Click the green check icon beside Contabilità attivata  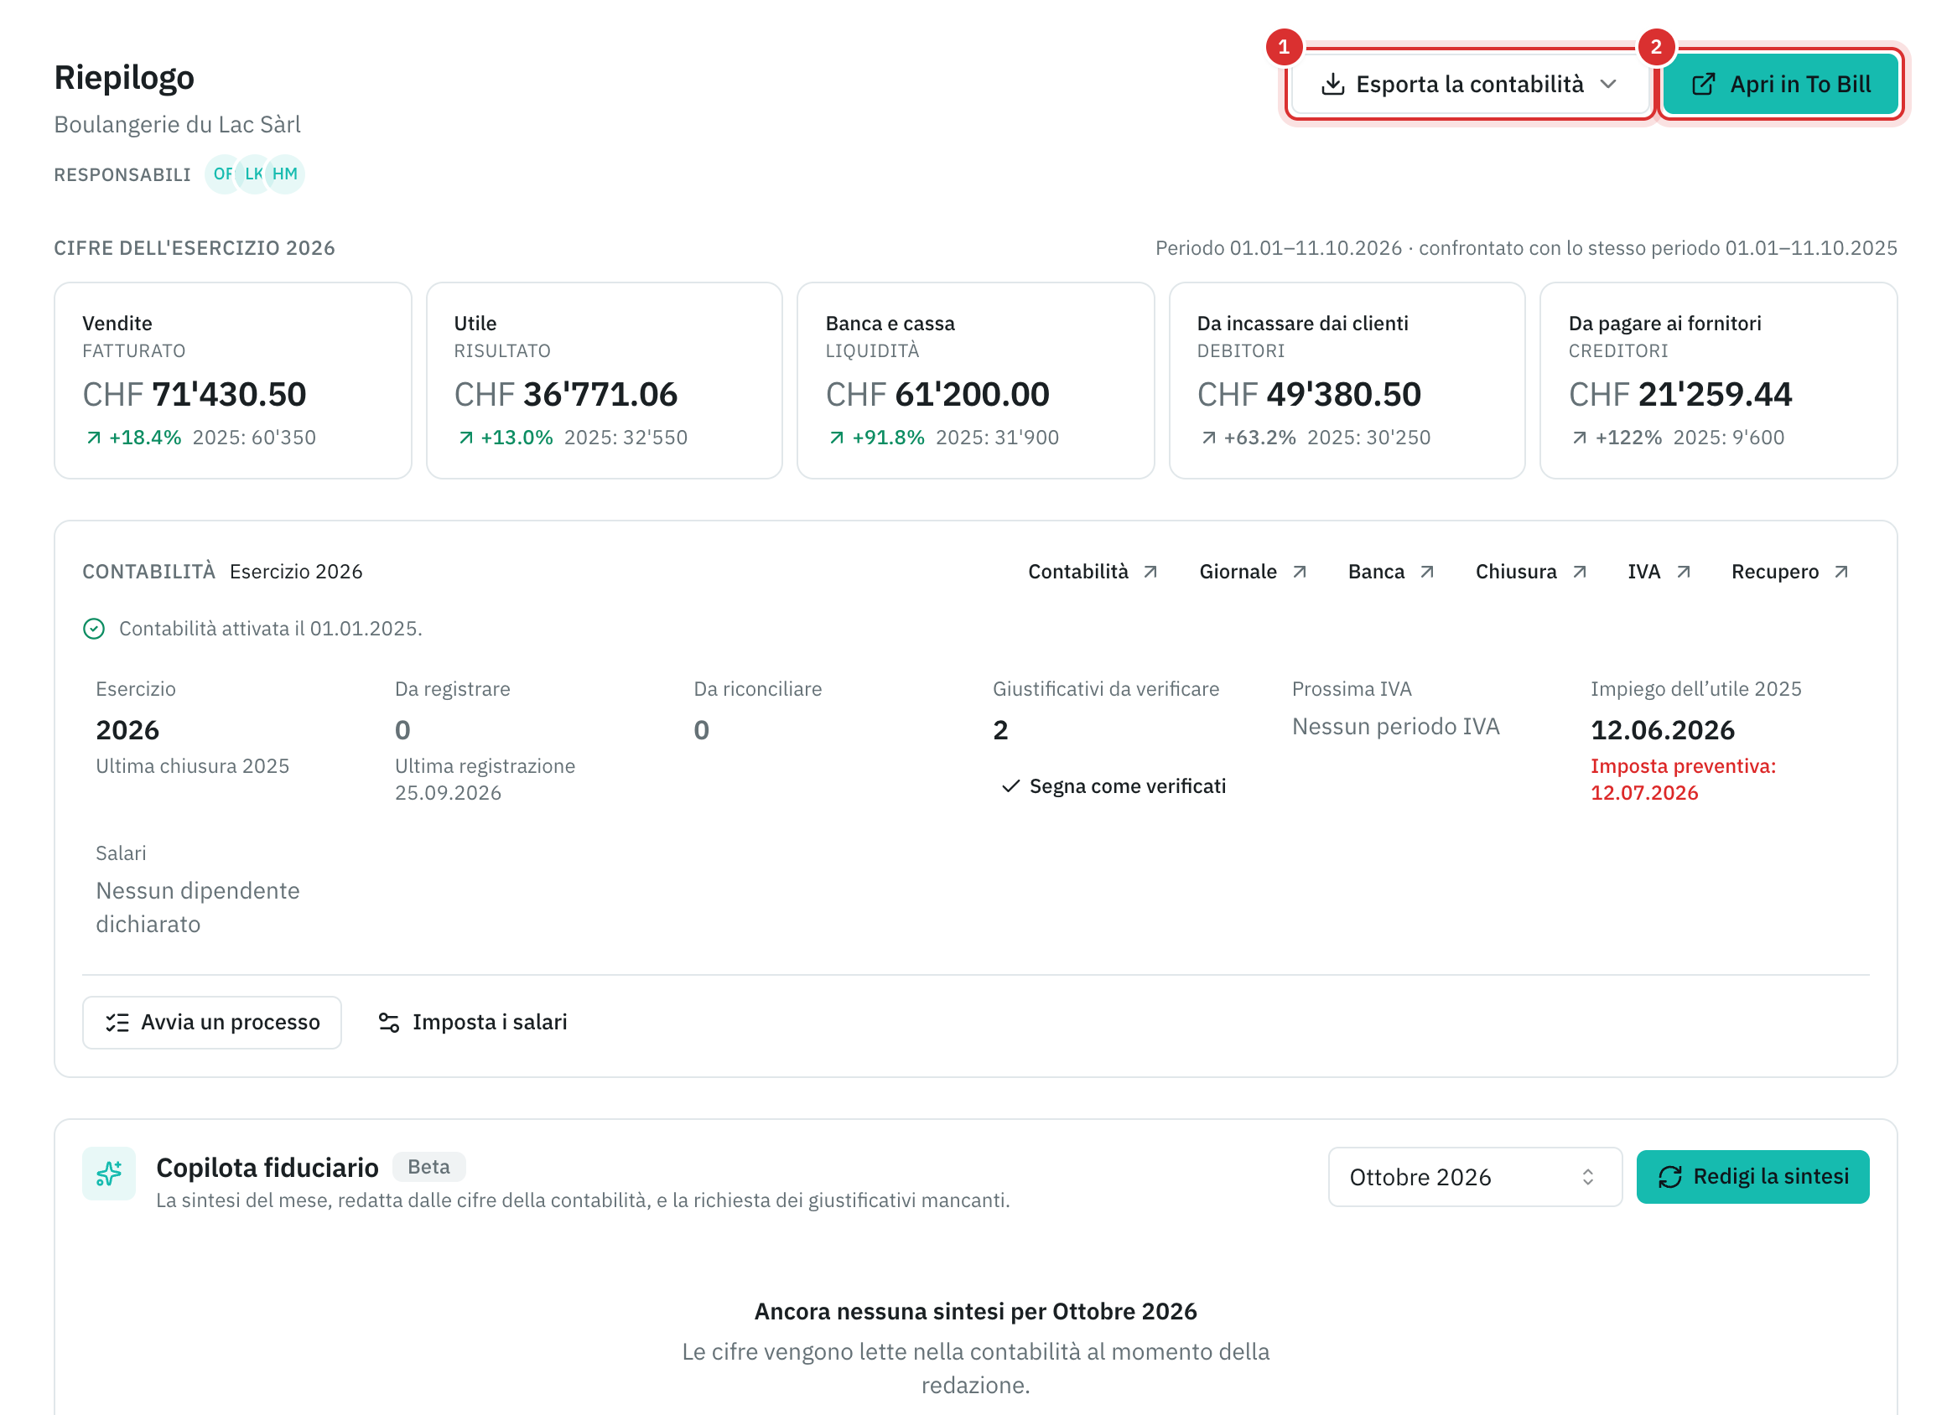coord(94,630)
